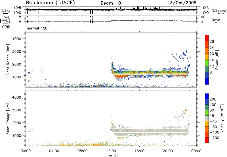Image resolution: width=227 pixels, height=157 pixels.
Task: Click the 16:00 time tick label
Action: 139,151
